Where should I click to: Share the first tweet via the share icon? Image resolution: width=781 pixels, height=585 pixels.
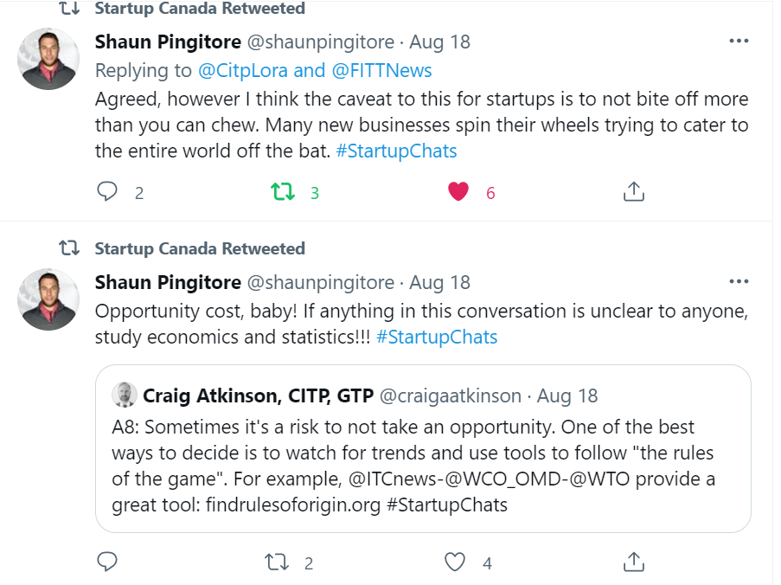click(634, 191)
